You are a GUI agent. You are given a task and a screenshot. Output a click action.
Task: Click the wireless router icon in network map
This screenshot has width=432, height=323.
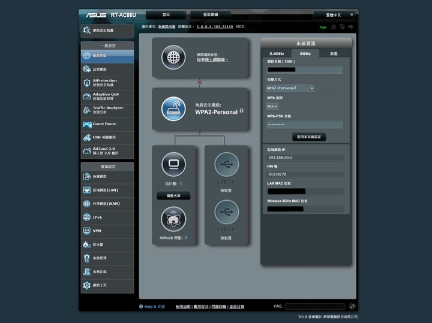(173, 109)
